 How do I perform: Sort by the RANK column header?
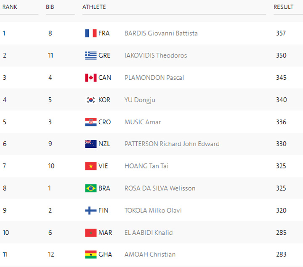(x=10, y=7)
